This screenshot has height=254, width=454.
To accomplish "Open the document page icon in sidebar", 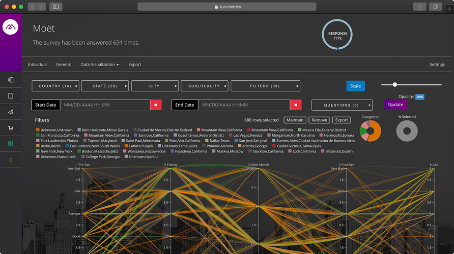I will pos(11,96).
